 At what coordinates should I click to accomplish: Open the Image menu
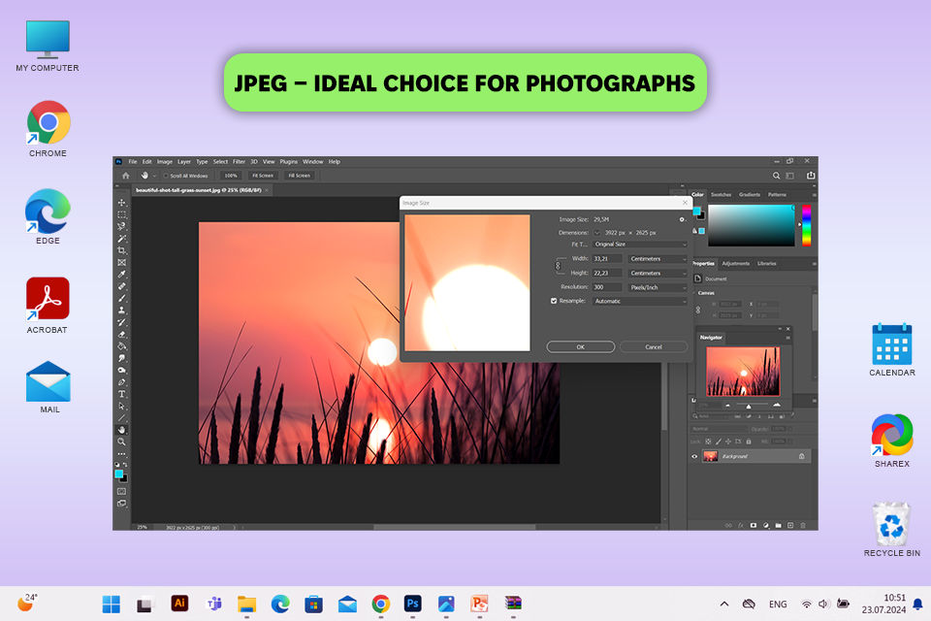tap(165, 162)
